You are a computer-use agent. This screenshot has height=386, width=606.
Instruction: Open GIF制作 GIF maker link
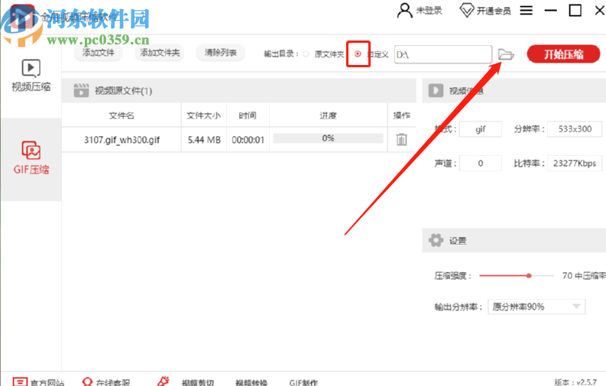pos(303,382)
